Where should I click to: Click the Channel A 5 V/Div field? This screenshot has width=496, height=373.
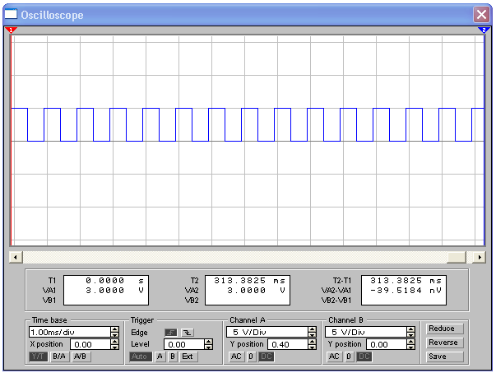[x=267, y=332]
